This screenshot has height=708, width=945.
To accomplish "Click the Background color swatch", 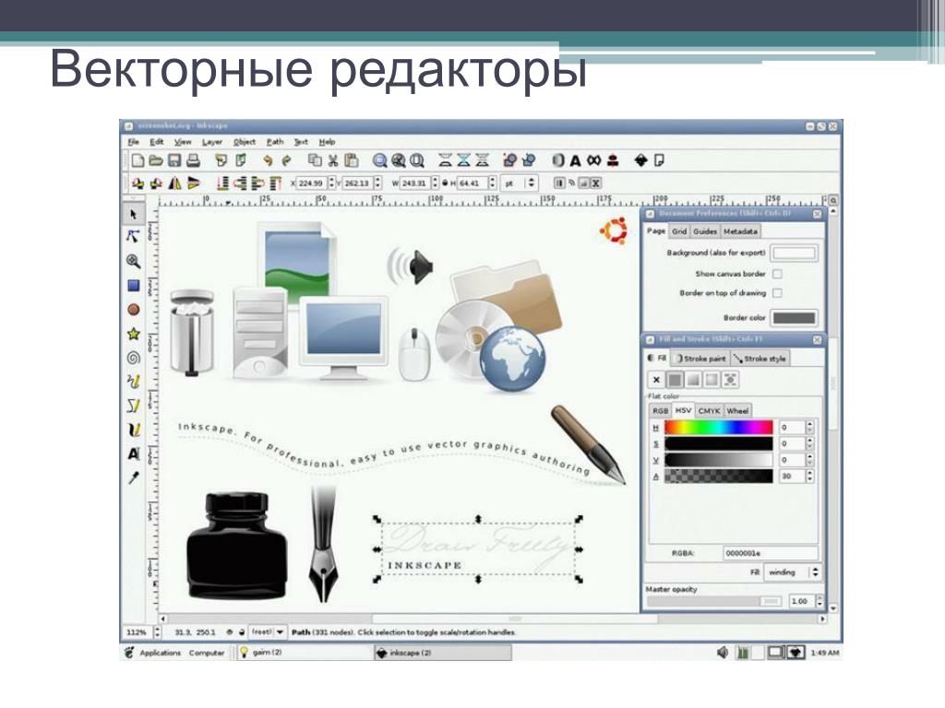I will pyautogui.click(x=795, y=253).
